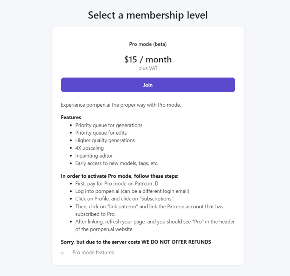Click the "$15 / month" price text

click(148, 59)
